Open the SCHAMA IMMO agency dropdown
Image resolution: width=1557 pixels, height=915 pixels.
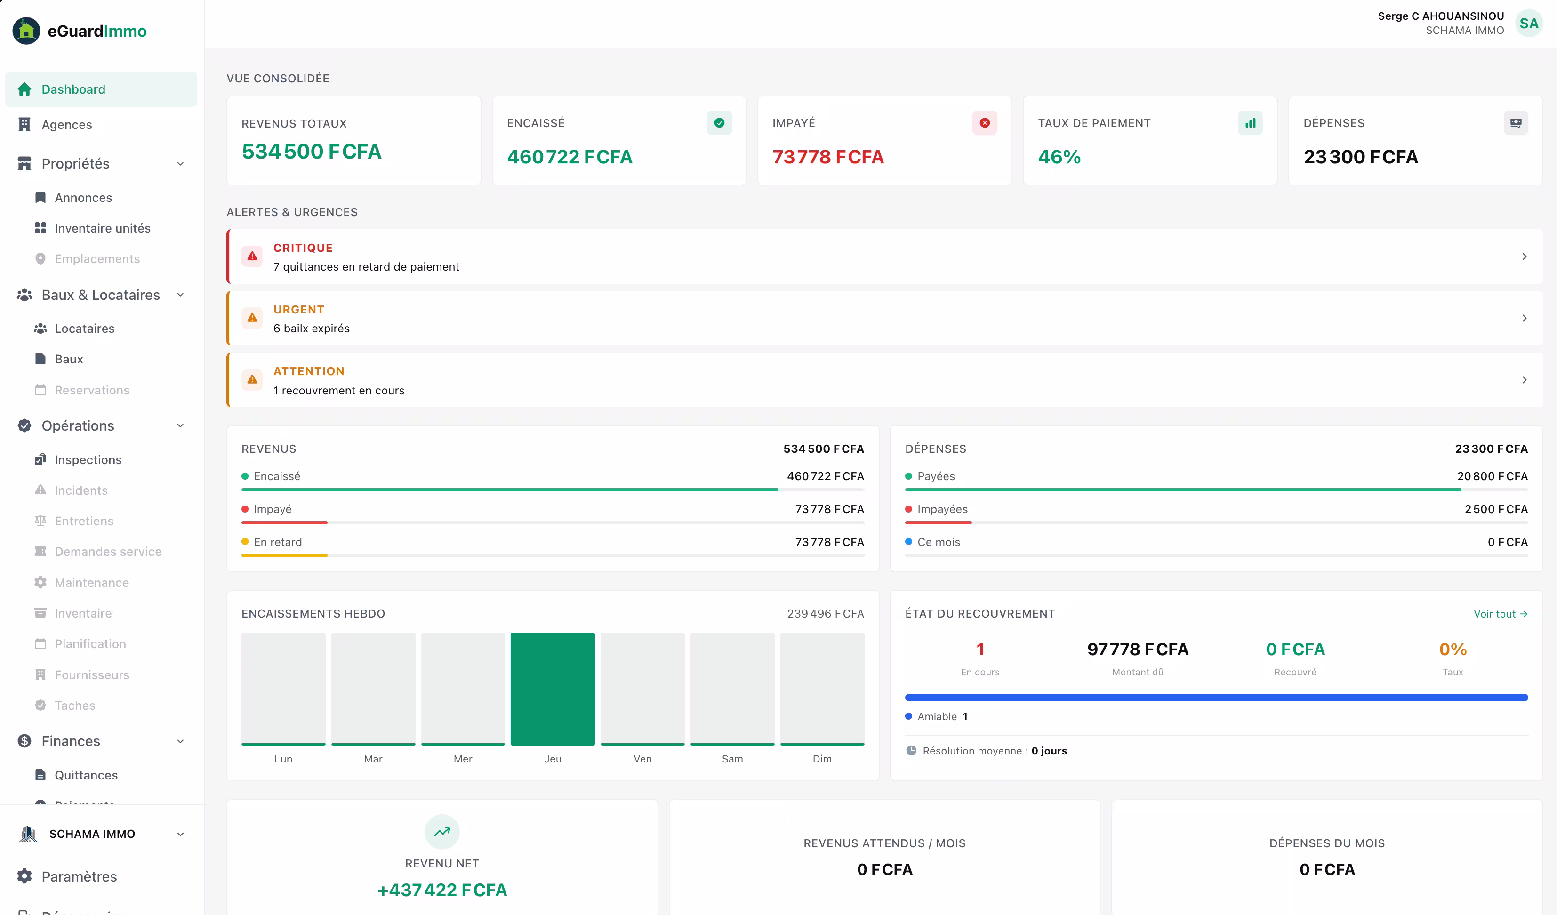180,834
